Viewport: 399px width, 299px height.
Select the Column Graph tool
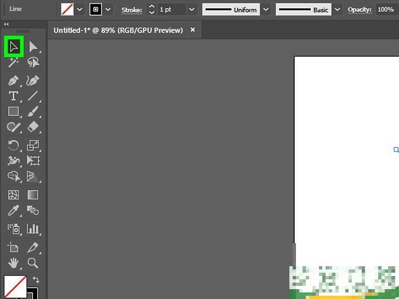(x=33, y=229)
